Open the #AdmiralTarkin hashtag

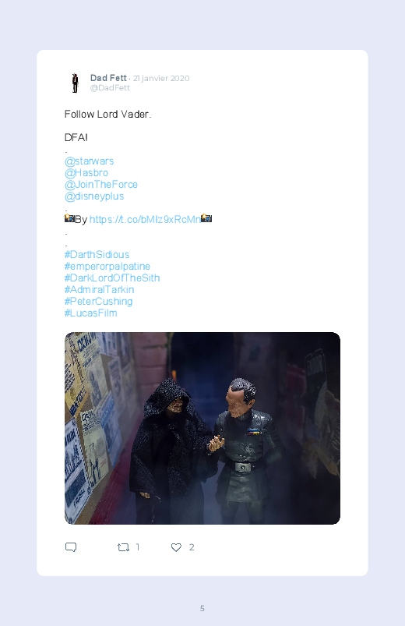[100, 289]
